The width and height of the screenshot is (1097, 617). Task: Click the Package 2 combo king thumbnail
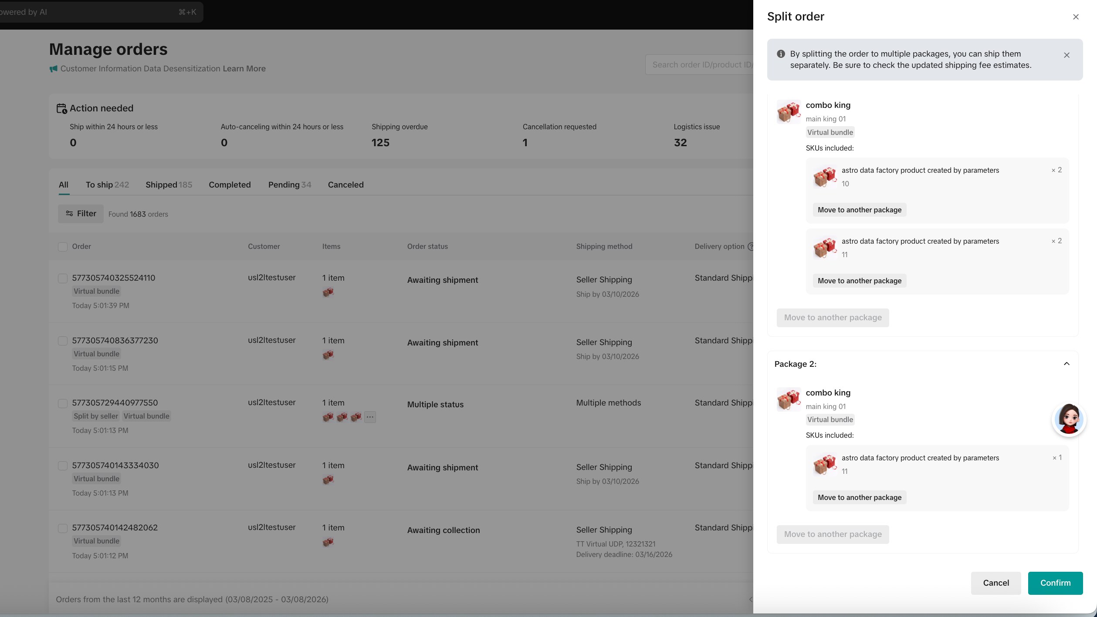point(789,399)
